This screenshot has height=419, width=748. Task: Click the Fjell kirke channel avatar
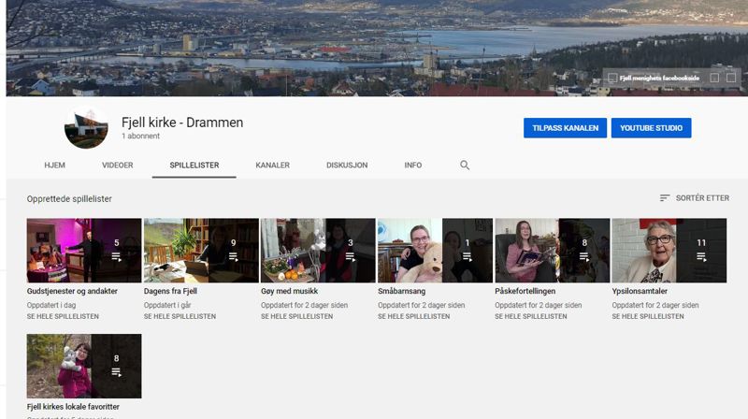click(x=86, y=127)
